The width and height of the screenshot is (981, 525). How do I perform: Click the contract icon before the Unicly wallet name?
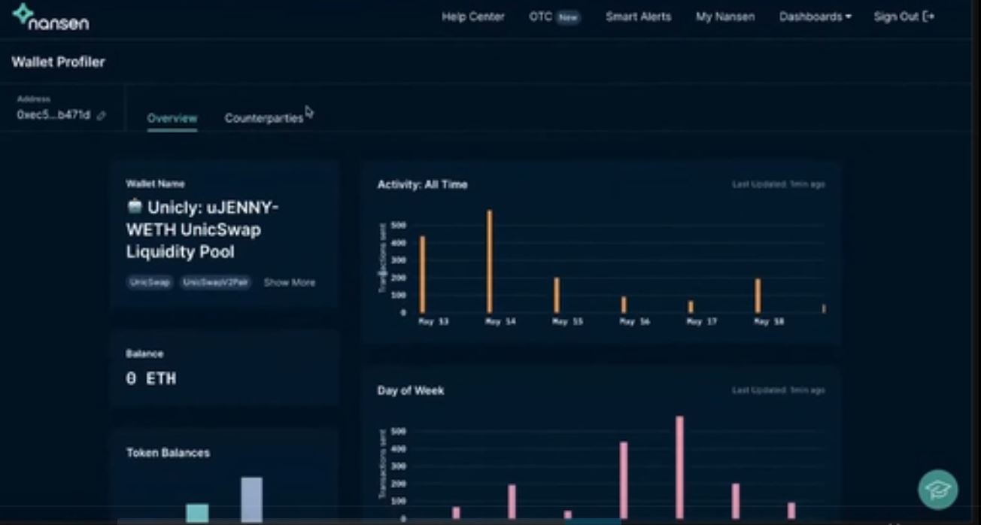(x=135, y=206)
